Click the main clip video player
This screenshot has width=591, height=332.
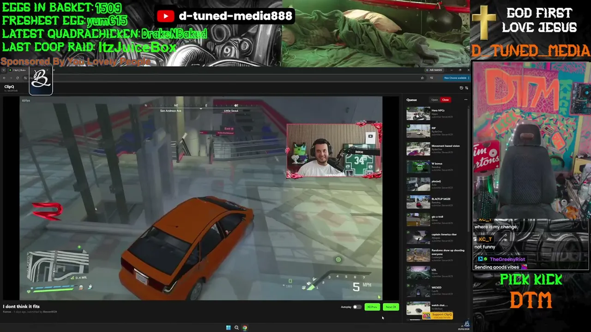(201, 198)
